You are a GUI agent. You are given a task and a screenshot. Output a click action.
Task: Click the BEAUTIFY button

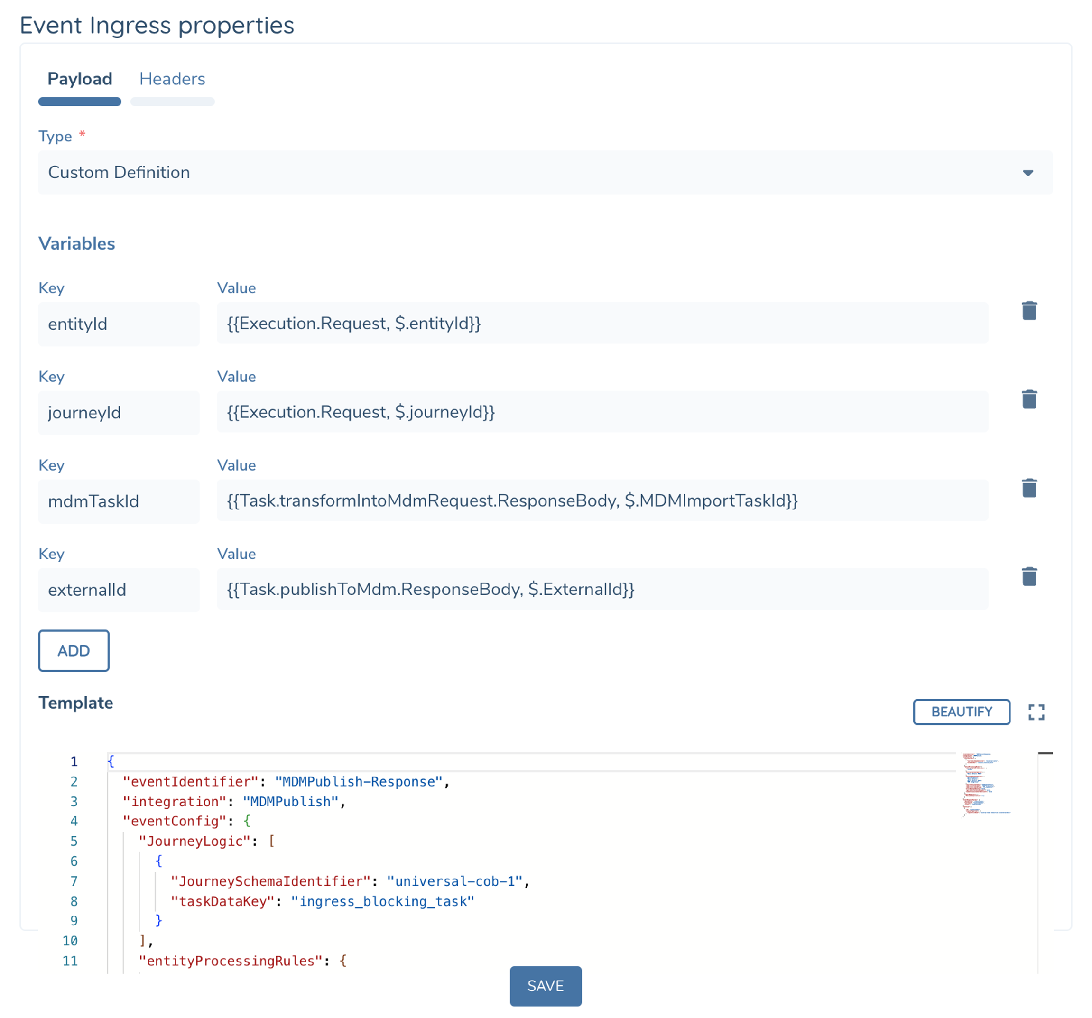(961, 712)
